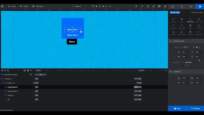Click the X position input field
The image size is (204, 115).
[185, 52]
